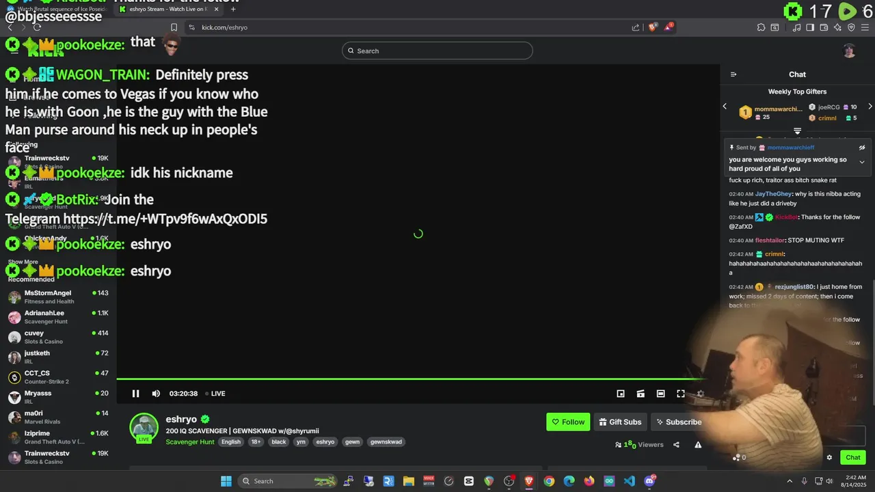Go to next top gifters page
This screenshot has width=875, height=492.
[x=870, y=107]
